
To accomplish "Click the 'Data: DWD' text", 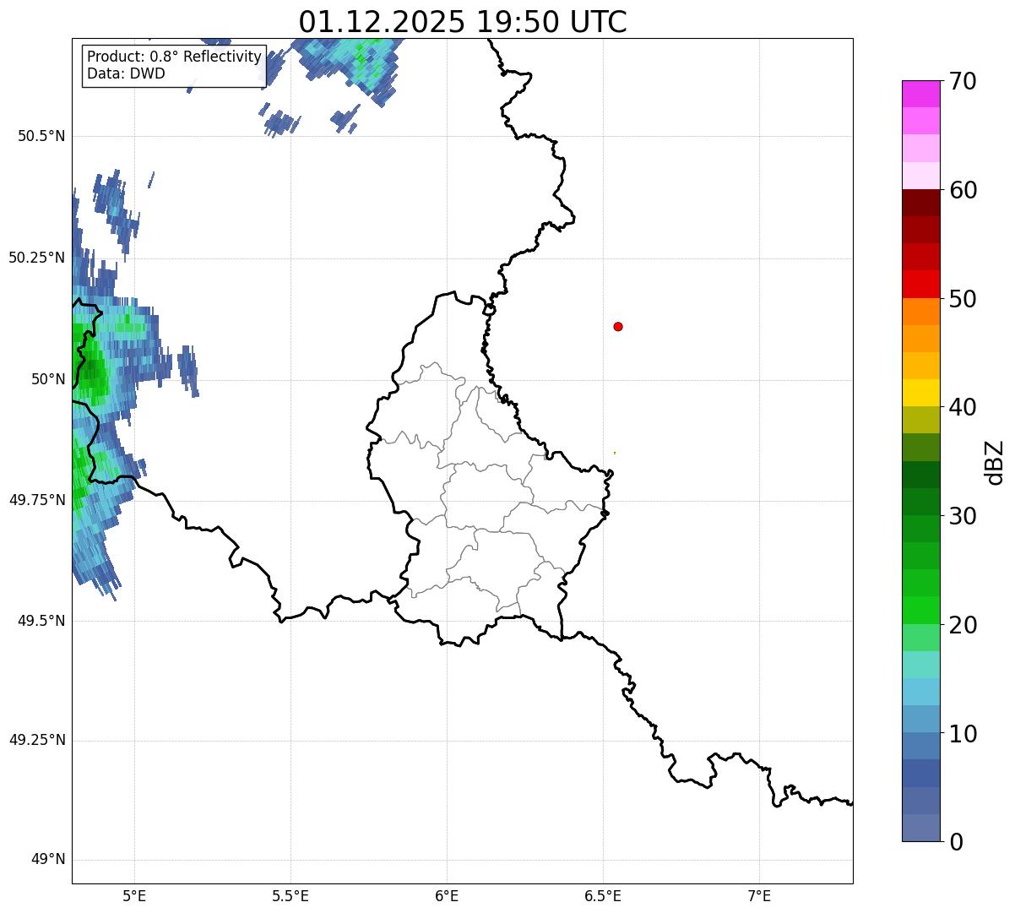I will [x=126, y=73].
